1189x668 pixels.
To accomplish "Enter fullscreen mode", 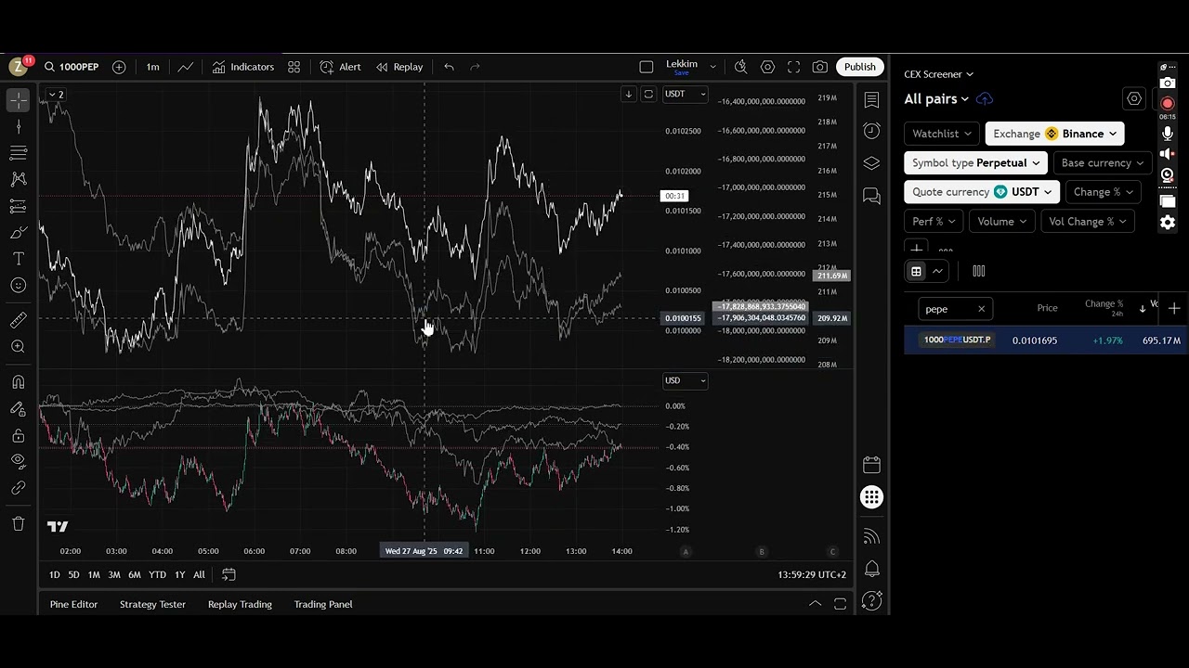I will click(793, 67).
